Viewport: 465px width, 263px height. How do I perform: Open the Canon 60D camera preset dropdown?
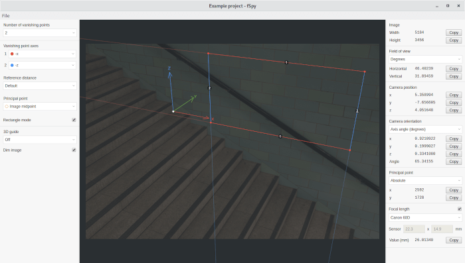point(425,217)
